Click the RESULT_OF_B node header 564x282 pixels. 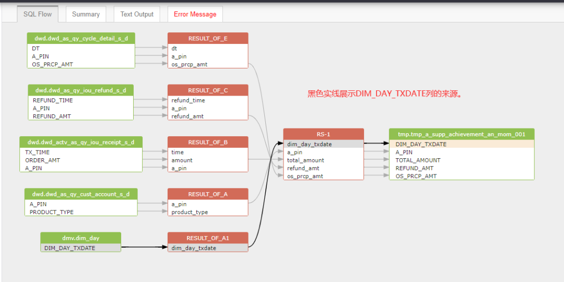pyautogui.click(x=208, y=142)
